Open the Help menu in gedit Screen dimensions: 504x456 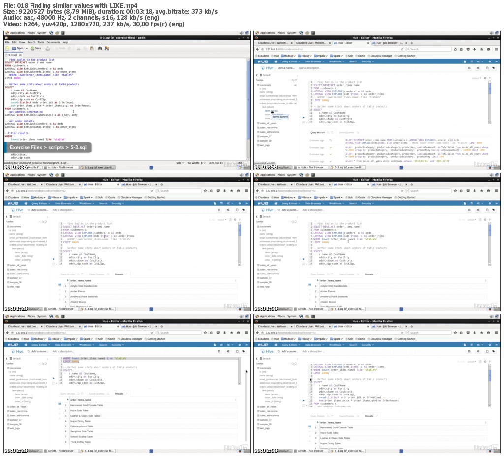(65, 42)
